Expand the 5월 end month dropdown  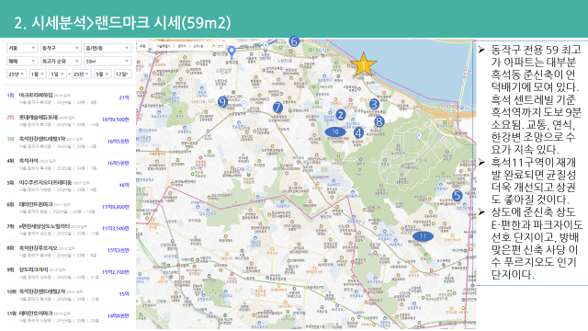click(102, 74)
